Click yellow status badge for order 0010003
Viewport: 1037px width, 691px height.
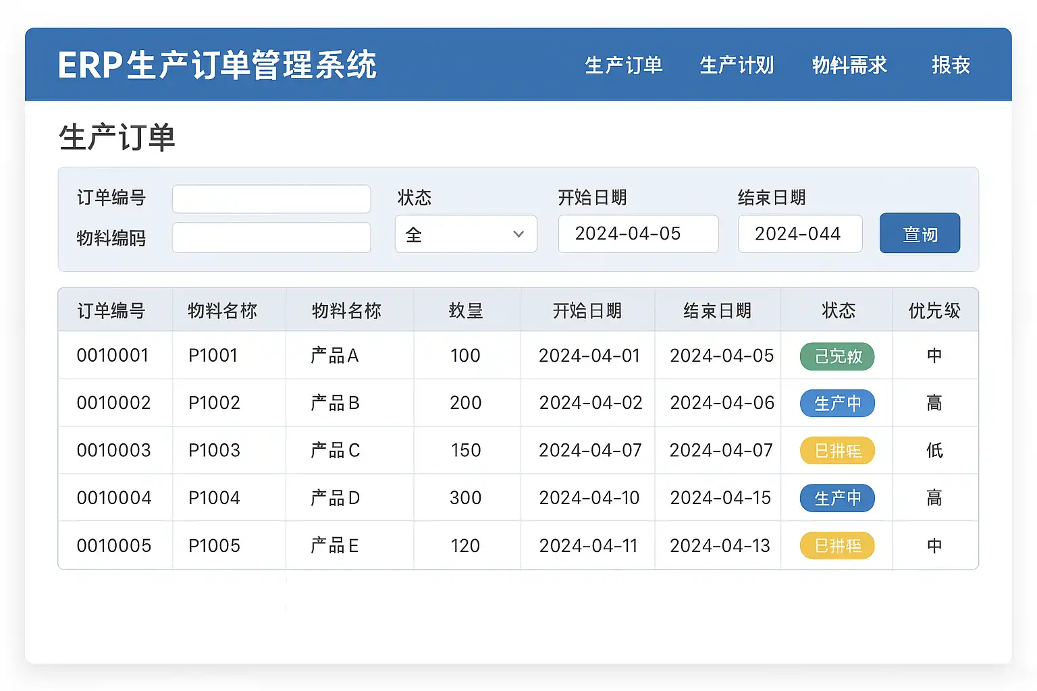(x=837, y=451)
